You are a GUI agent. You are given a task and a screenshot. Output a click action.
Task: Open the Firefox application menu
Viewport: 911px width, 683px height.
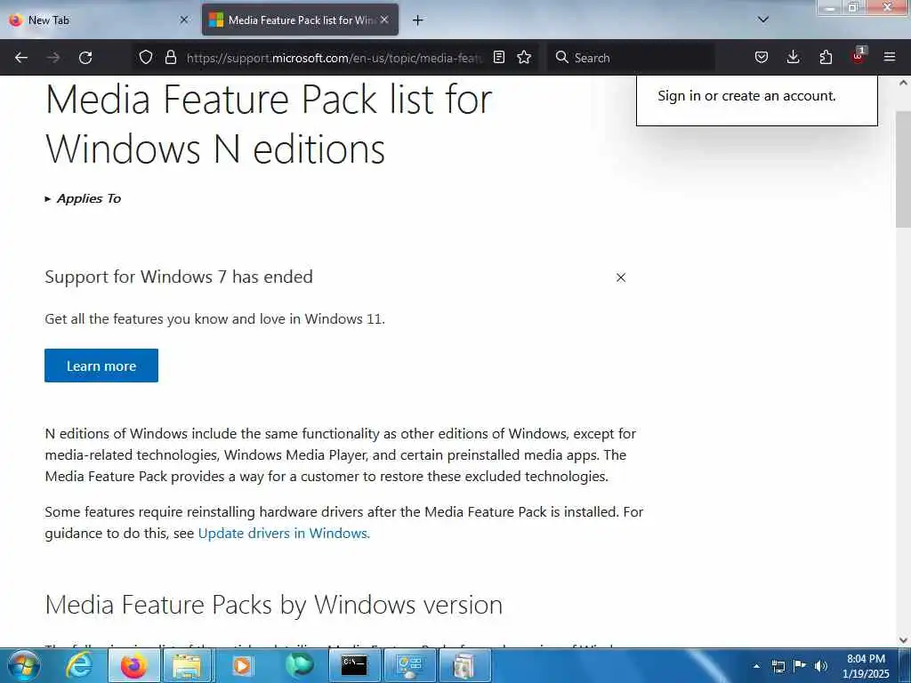[890, 57]
